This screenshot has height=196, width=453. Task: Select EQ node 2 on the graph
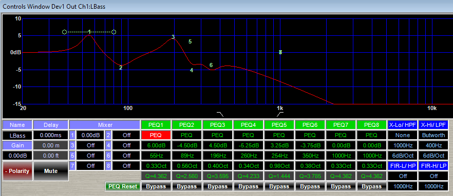121,68
